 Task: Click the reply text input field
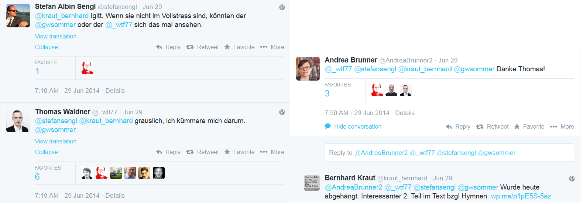449,153
